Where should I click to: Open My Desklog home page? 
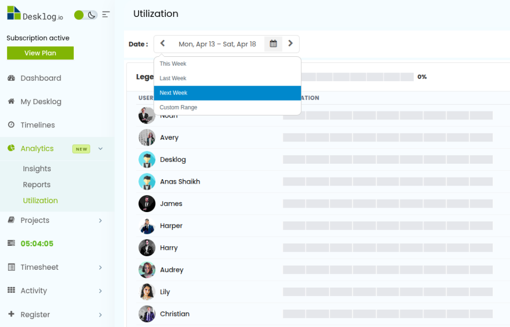click(x=41, y=102)
